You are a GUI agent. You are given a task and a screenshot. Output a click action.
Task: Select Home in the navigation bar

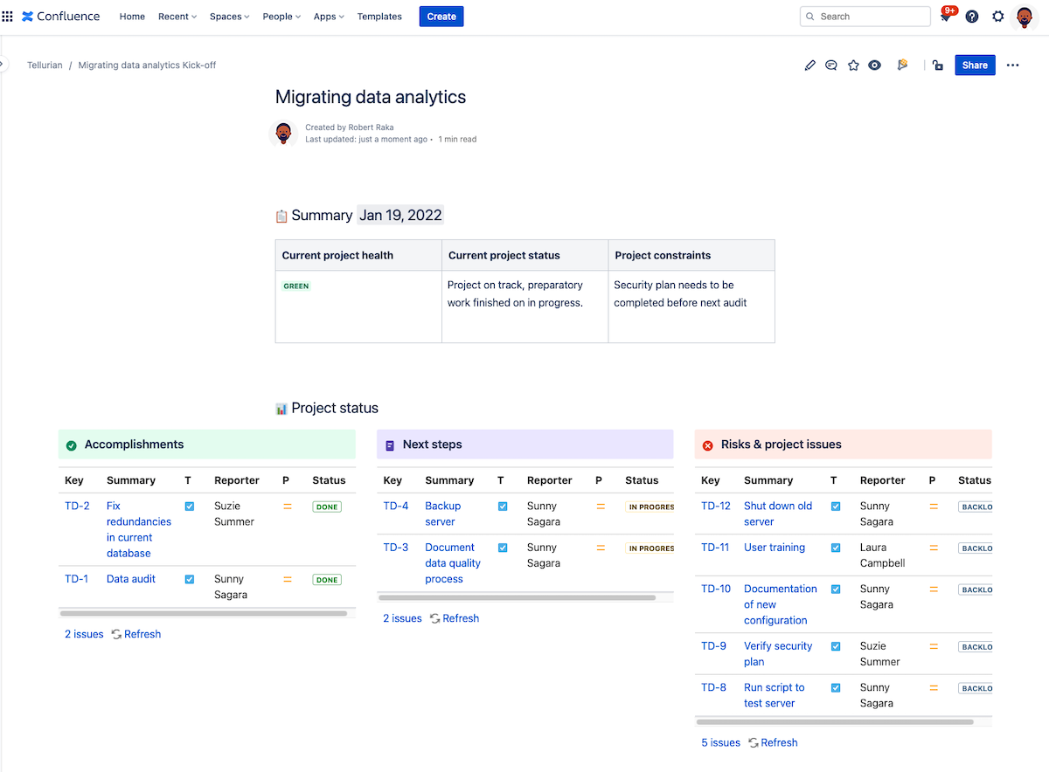point(132,16)
